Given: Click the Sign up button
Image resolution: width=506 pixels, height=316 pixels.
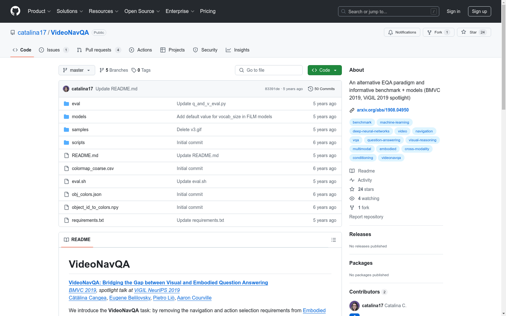Looking at the screenshot, I should [x=479, y=11].
